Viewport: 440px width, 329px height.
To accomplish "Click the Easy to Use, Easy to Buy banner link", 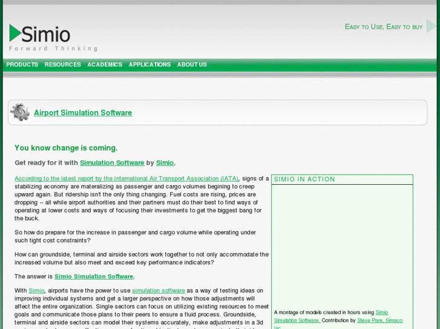I will pos(384,27).
